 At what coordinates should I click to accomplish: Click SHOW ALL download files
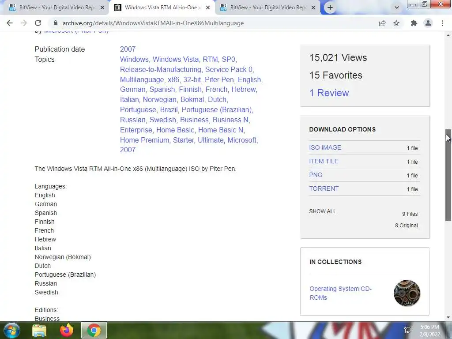pyautogui.click(x=322, y=211)
